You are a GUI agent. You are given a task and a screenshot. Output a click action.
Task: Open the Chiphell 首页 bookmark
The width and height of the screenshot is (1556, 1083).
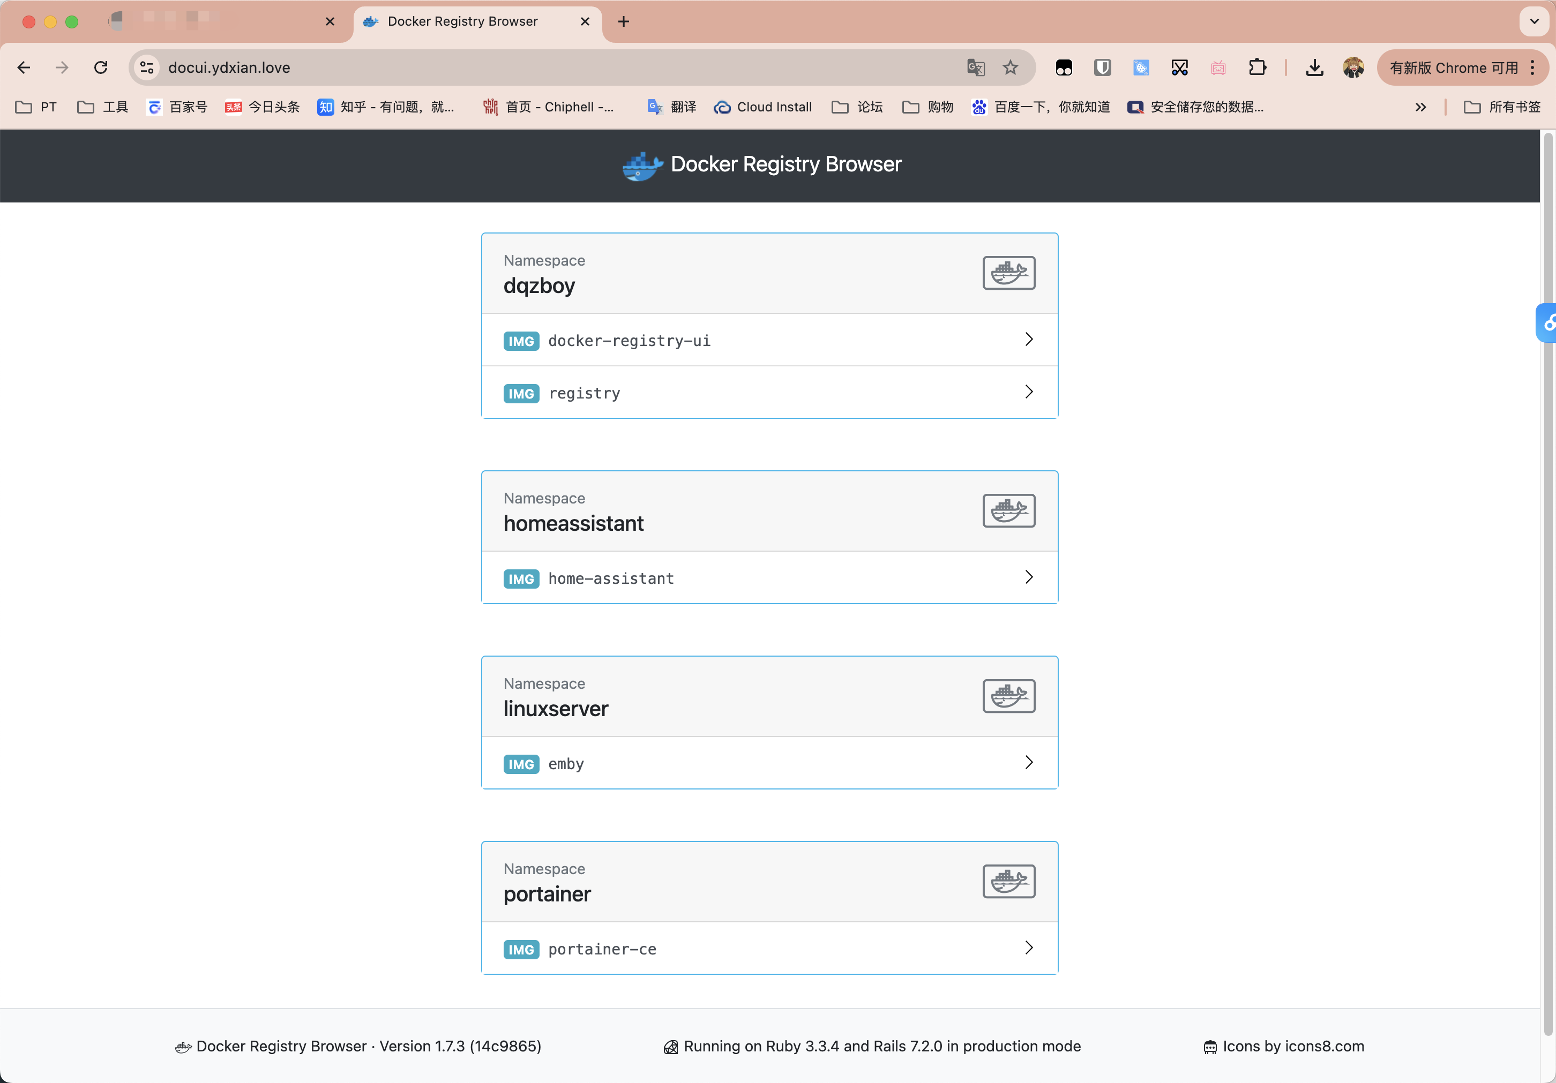coord(548,107)
